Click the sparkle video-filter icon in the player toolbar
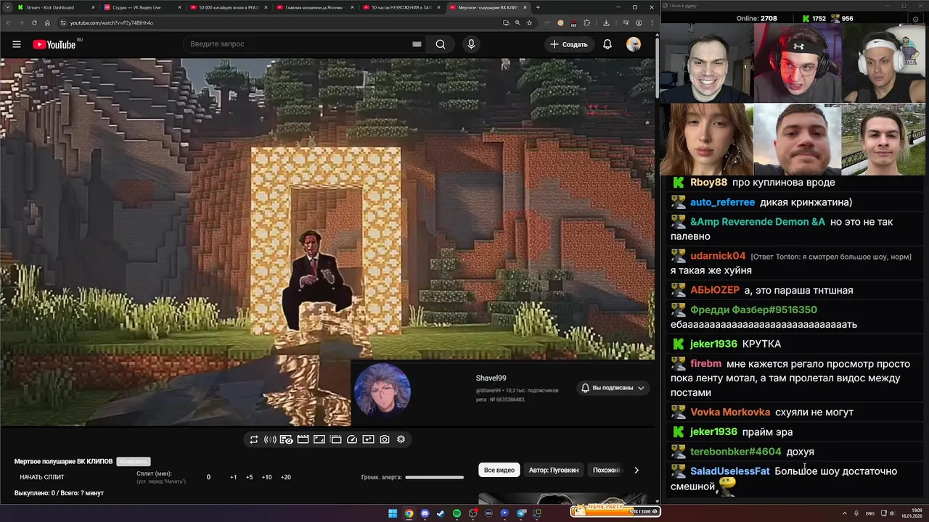This screenshot has width=929, height=522. (x=368, y=439)
